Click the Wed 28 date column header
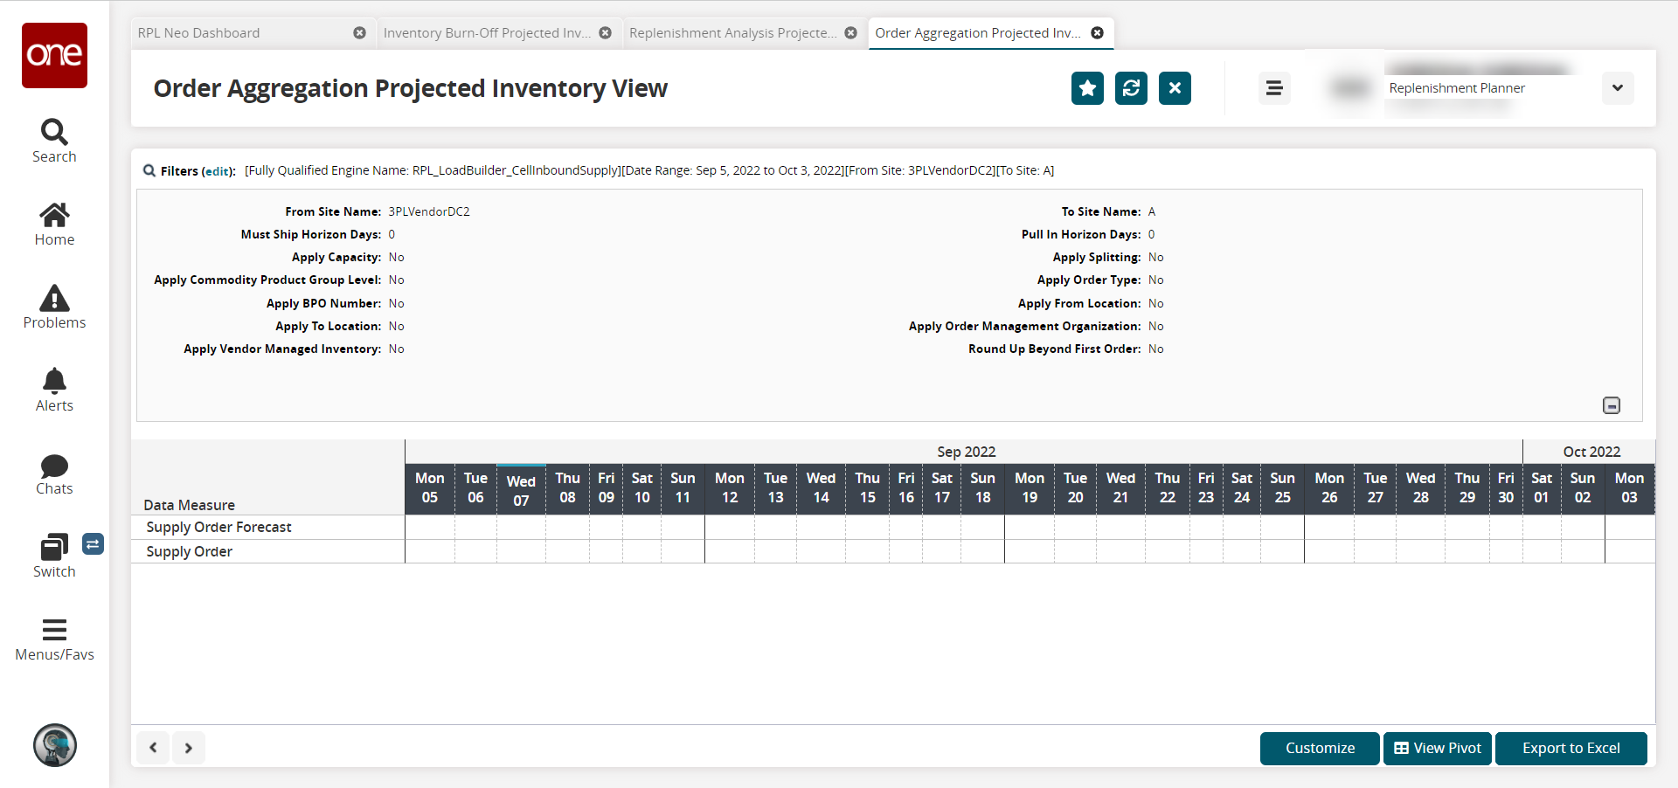This screenshot has height=788, width=1678. click(x=1420, y=488)
